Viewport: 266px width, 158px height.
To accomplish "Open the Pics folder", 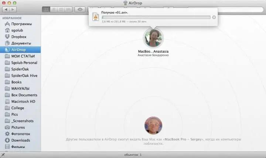I will (x=20, y=114).
